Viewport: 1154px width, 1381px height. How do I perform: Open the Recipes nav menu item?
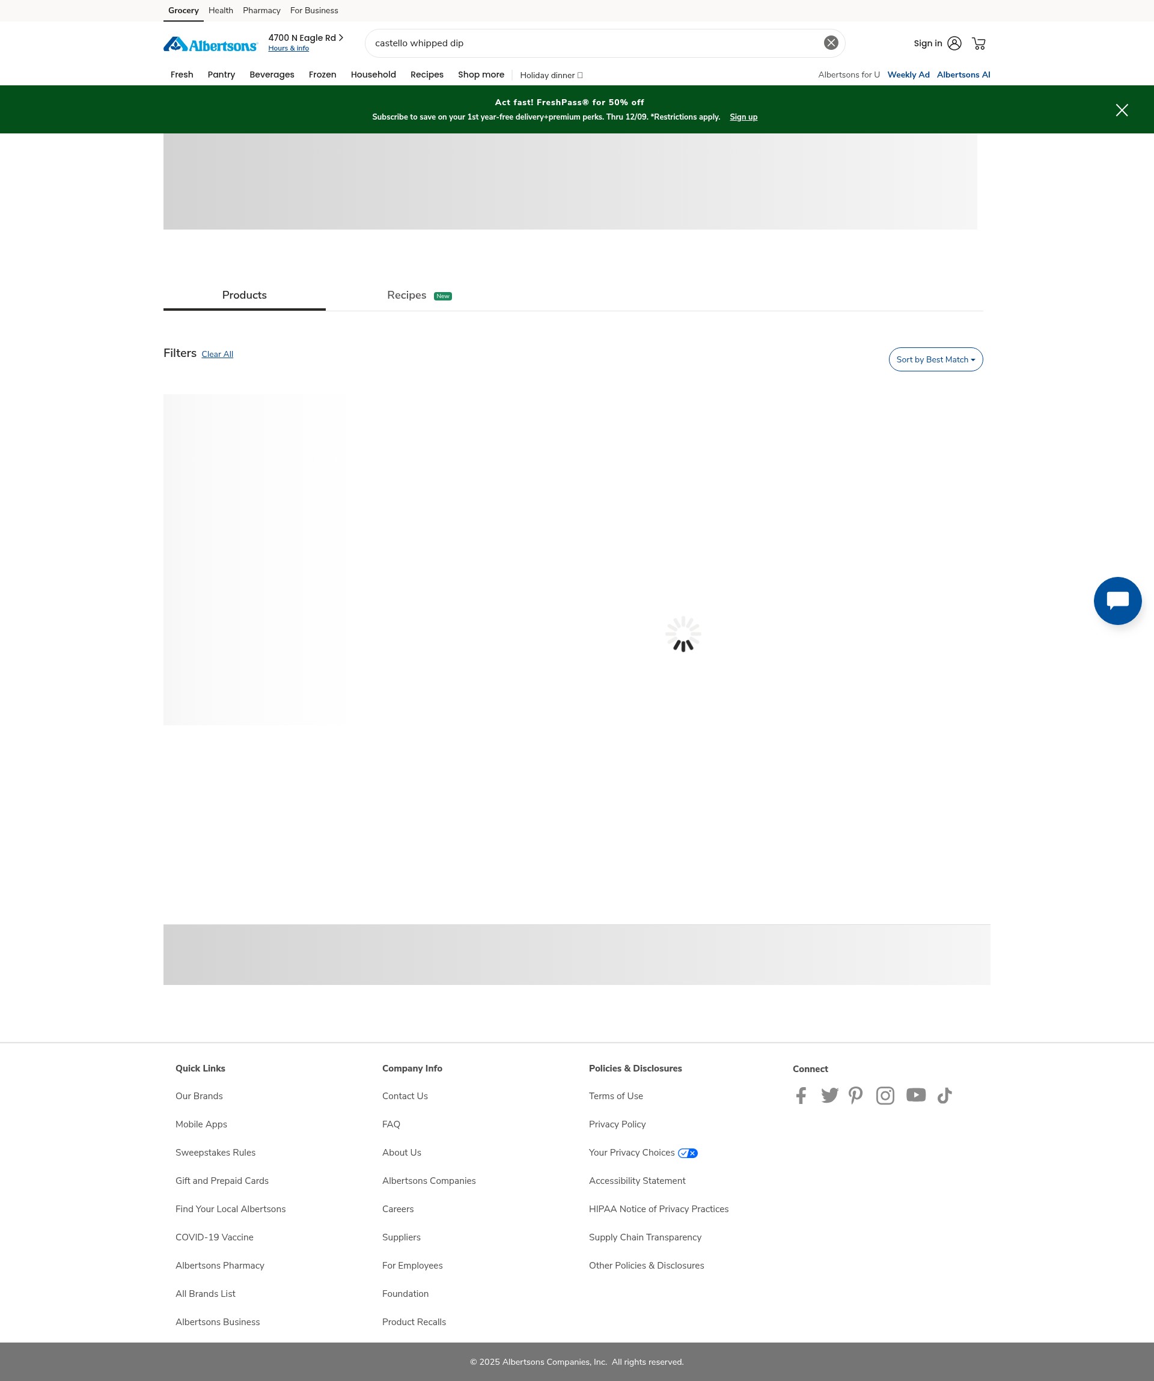(427, 75)
